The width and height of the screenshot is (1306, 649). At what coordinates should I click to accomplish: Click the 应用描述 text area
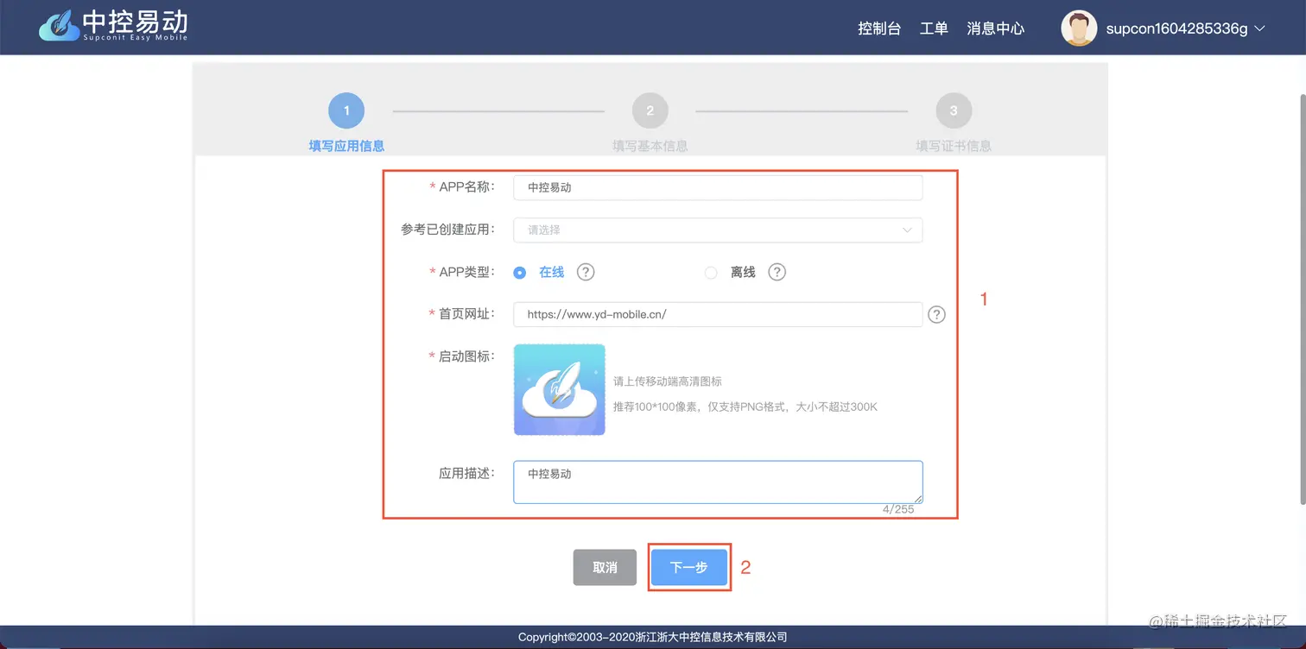(718, 482)
